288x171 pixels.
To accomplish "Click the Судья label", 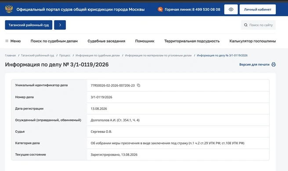I will pos(20,132).
